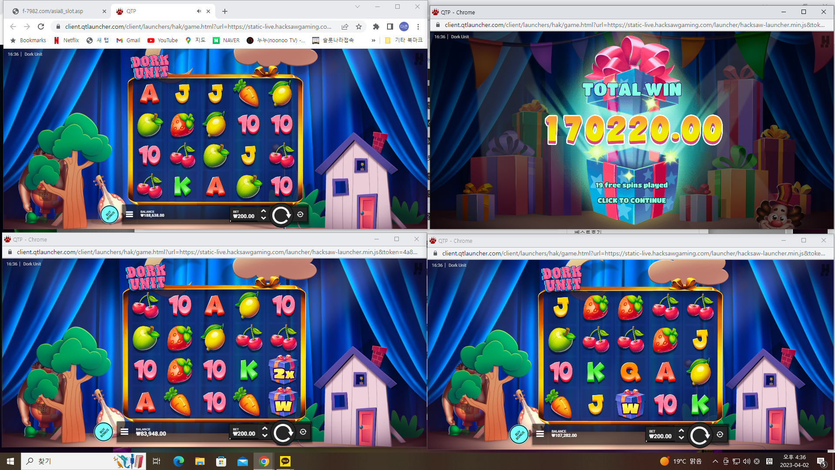The height and width of the screenshot is (470, 835).
Task: Toggle the Chrome side panel
Action: [390, 27]
